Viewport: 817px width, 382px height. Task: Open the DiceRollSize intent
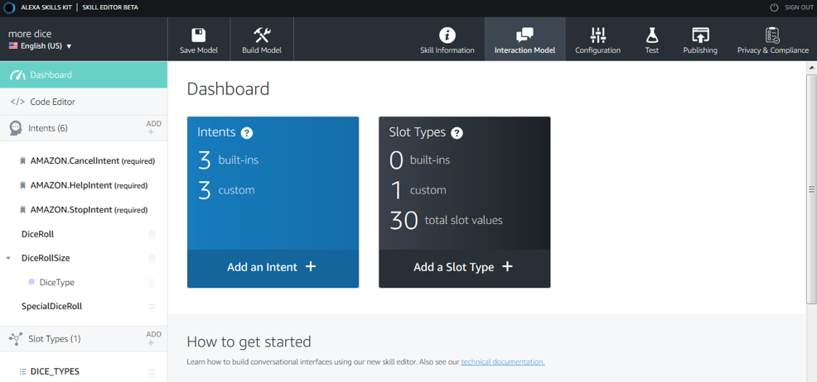pos(46,258)
